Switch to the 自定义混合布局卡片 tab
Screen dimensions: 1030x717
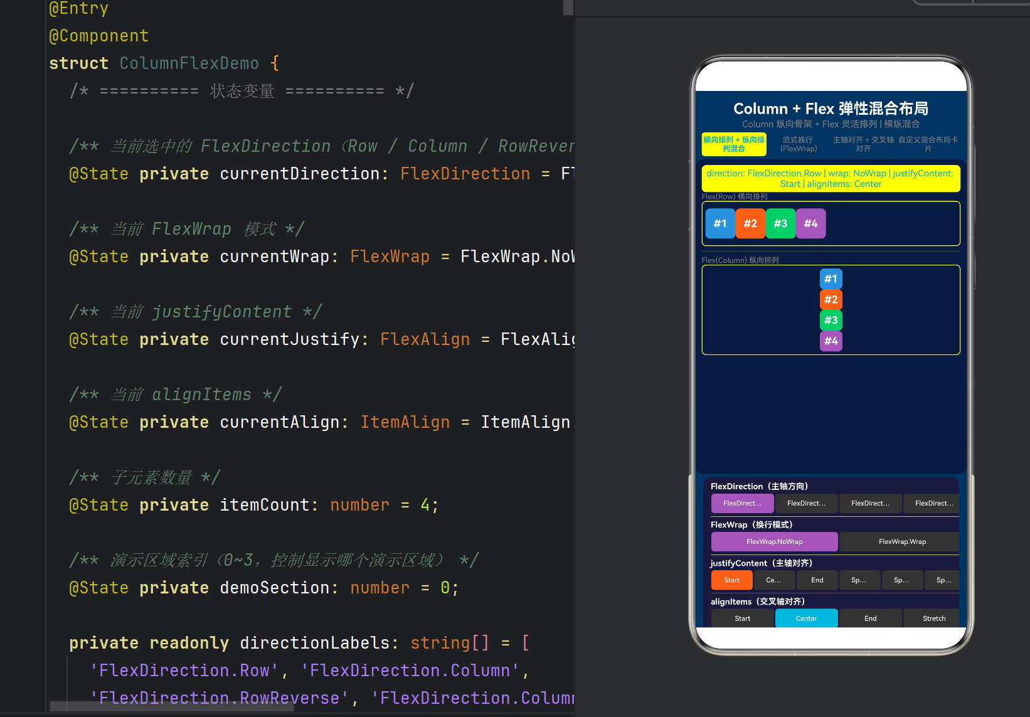(928, 144)
